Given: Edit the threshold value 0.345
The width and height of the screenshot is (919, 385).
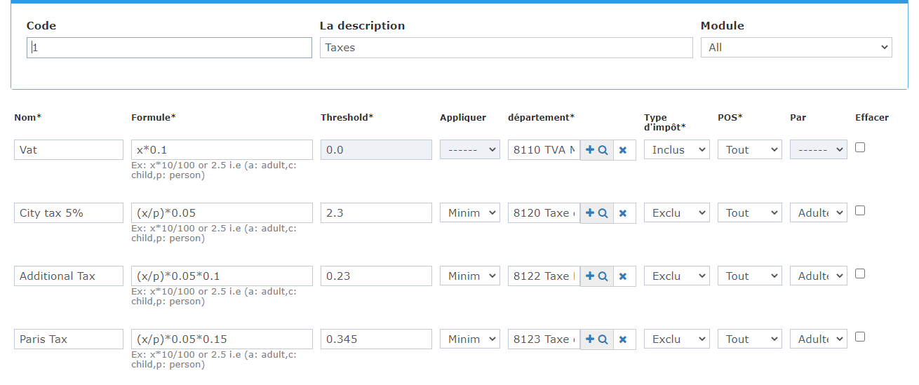Looking at the screenshot, I should [376, 339].
